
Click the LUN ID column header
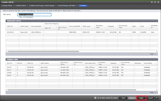(x=21, y=63)
